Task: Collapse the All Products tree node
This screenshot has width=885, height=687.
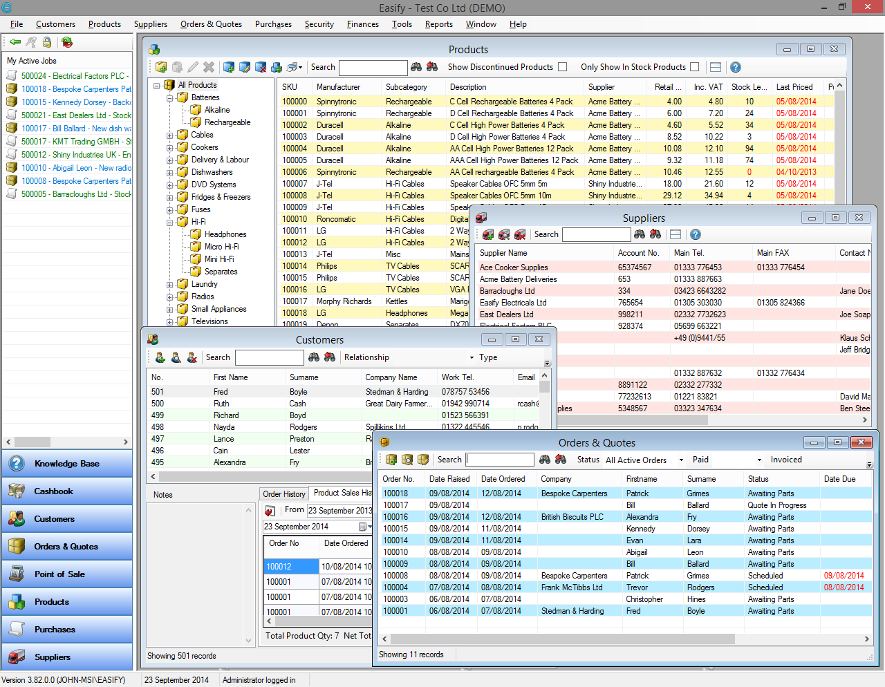Action: [157, 86]
